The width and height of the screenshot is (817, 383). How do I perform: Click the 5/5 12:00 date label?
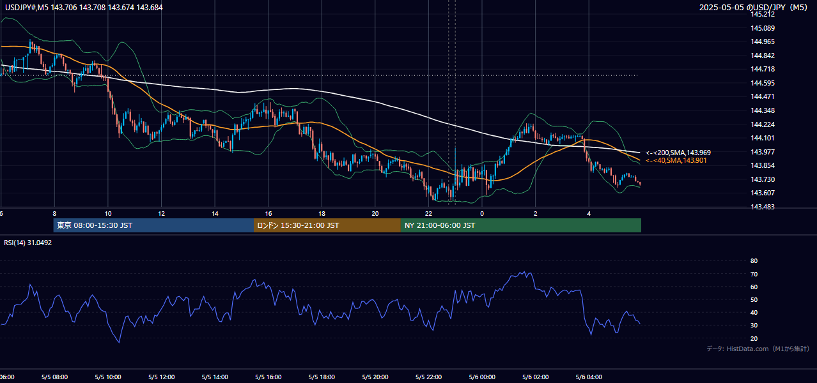point(162,377)
